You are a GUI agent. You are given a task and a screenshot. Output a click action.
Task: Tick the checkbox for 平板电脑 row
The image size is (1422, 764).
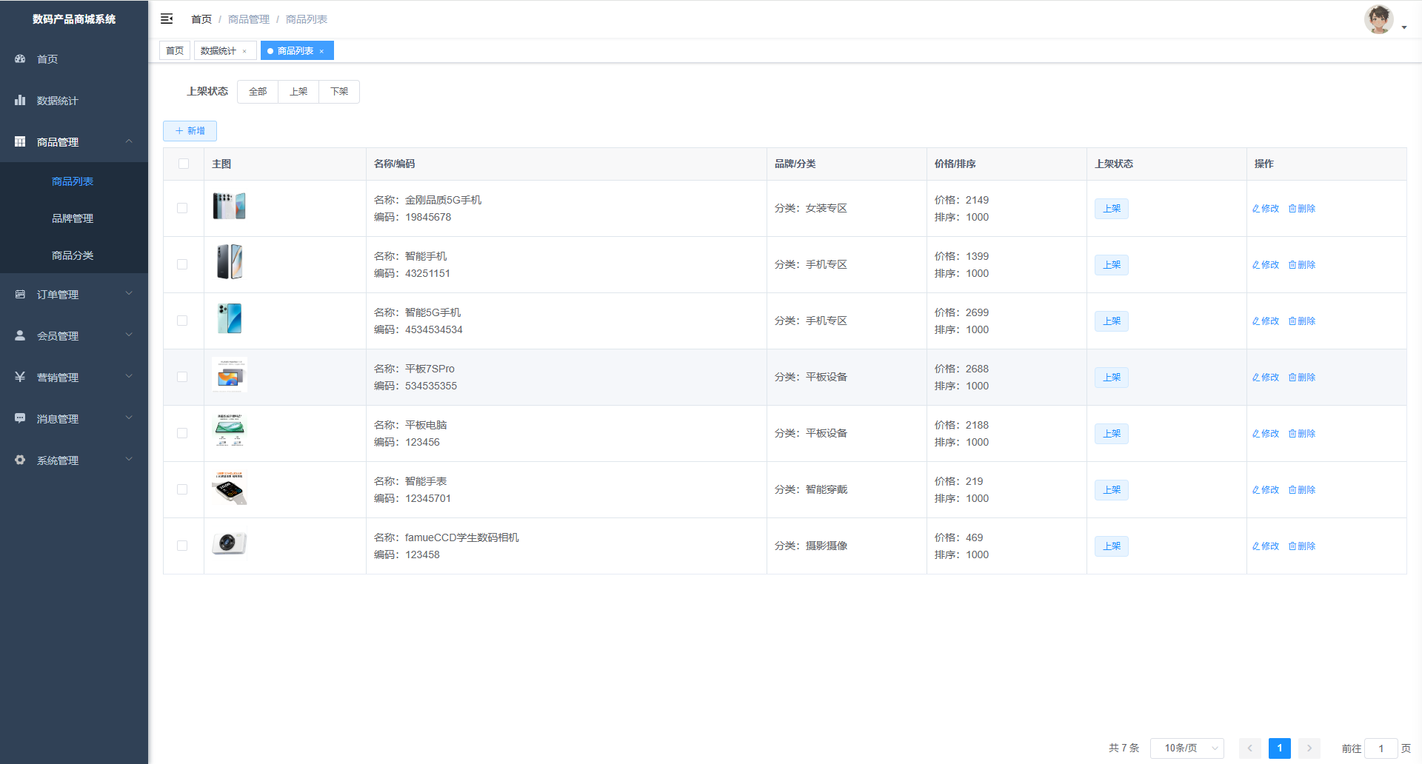pyautogui.click(x=182, y=433)
